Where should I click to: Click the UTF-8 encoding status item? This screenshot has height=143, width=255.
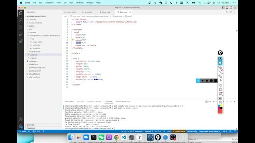point(158,131)
